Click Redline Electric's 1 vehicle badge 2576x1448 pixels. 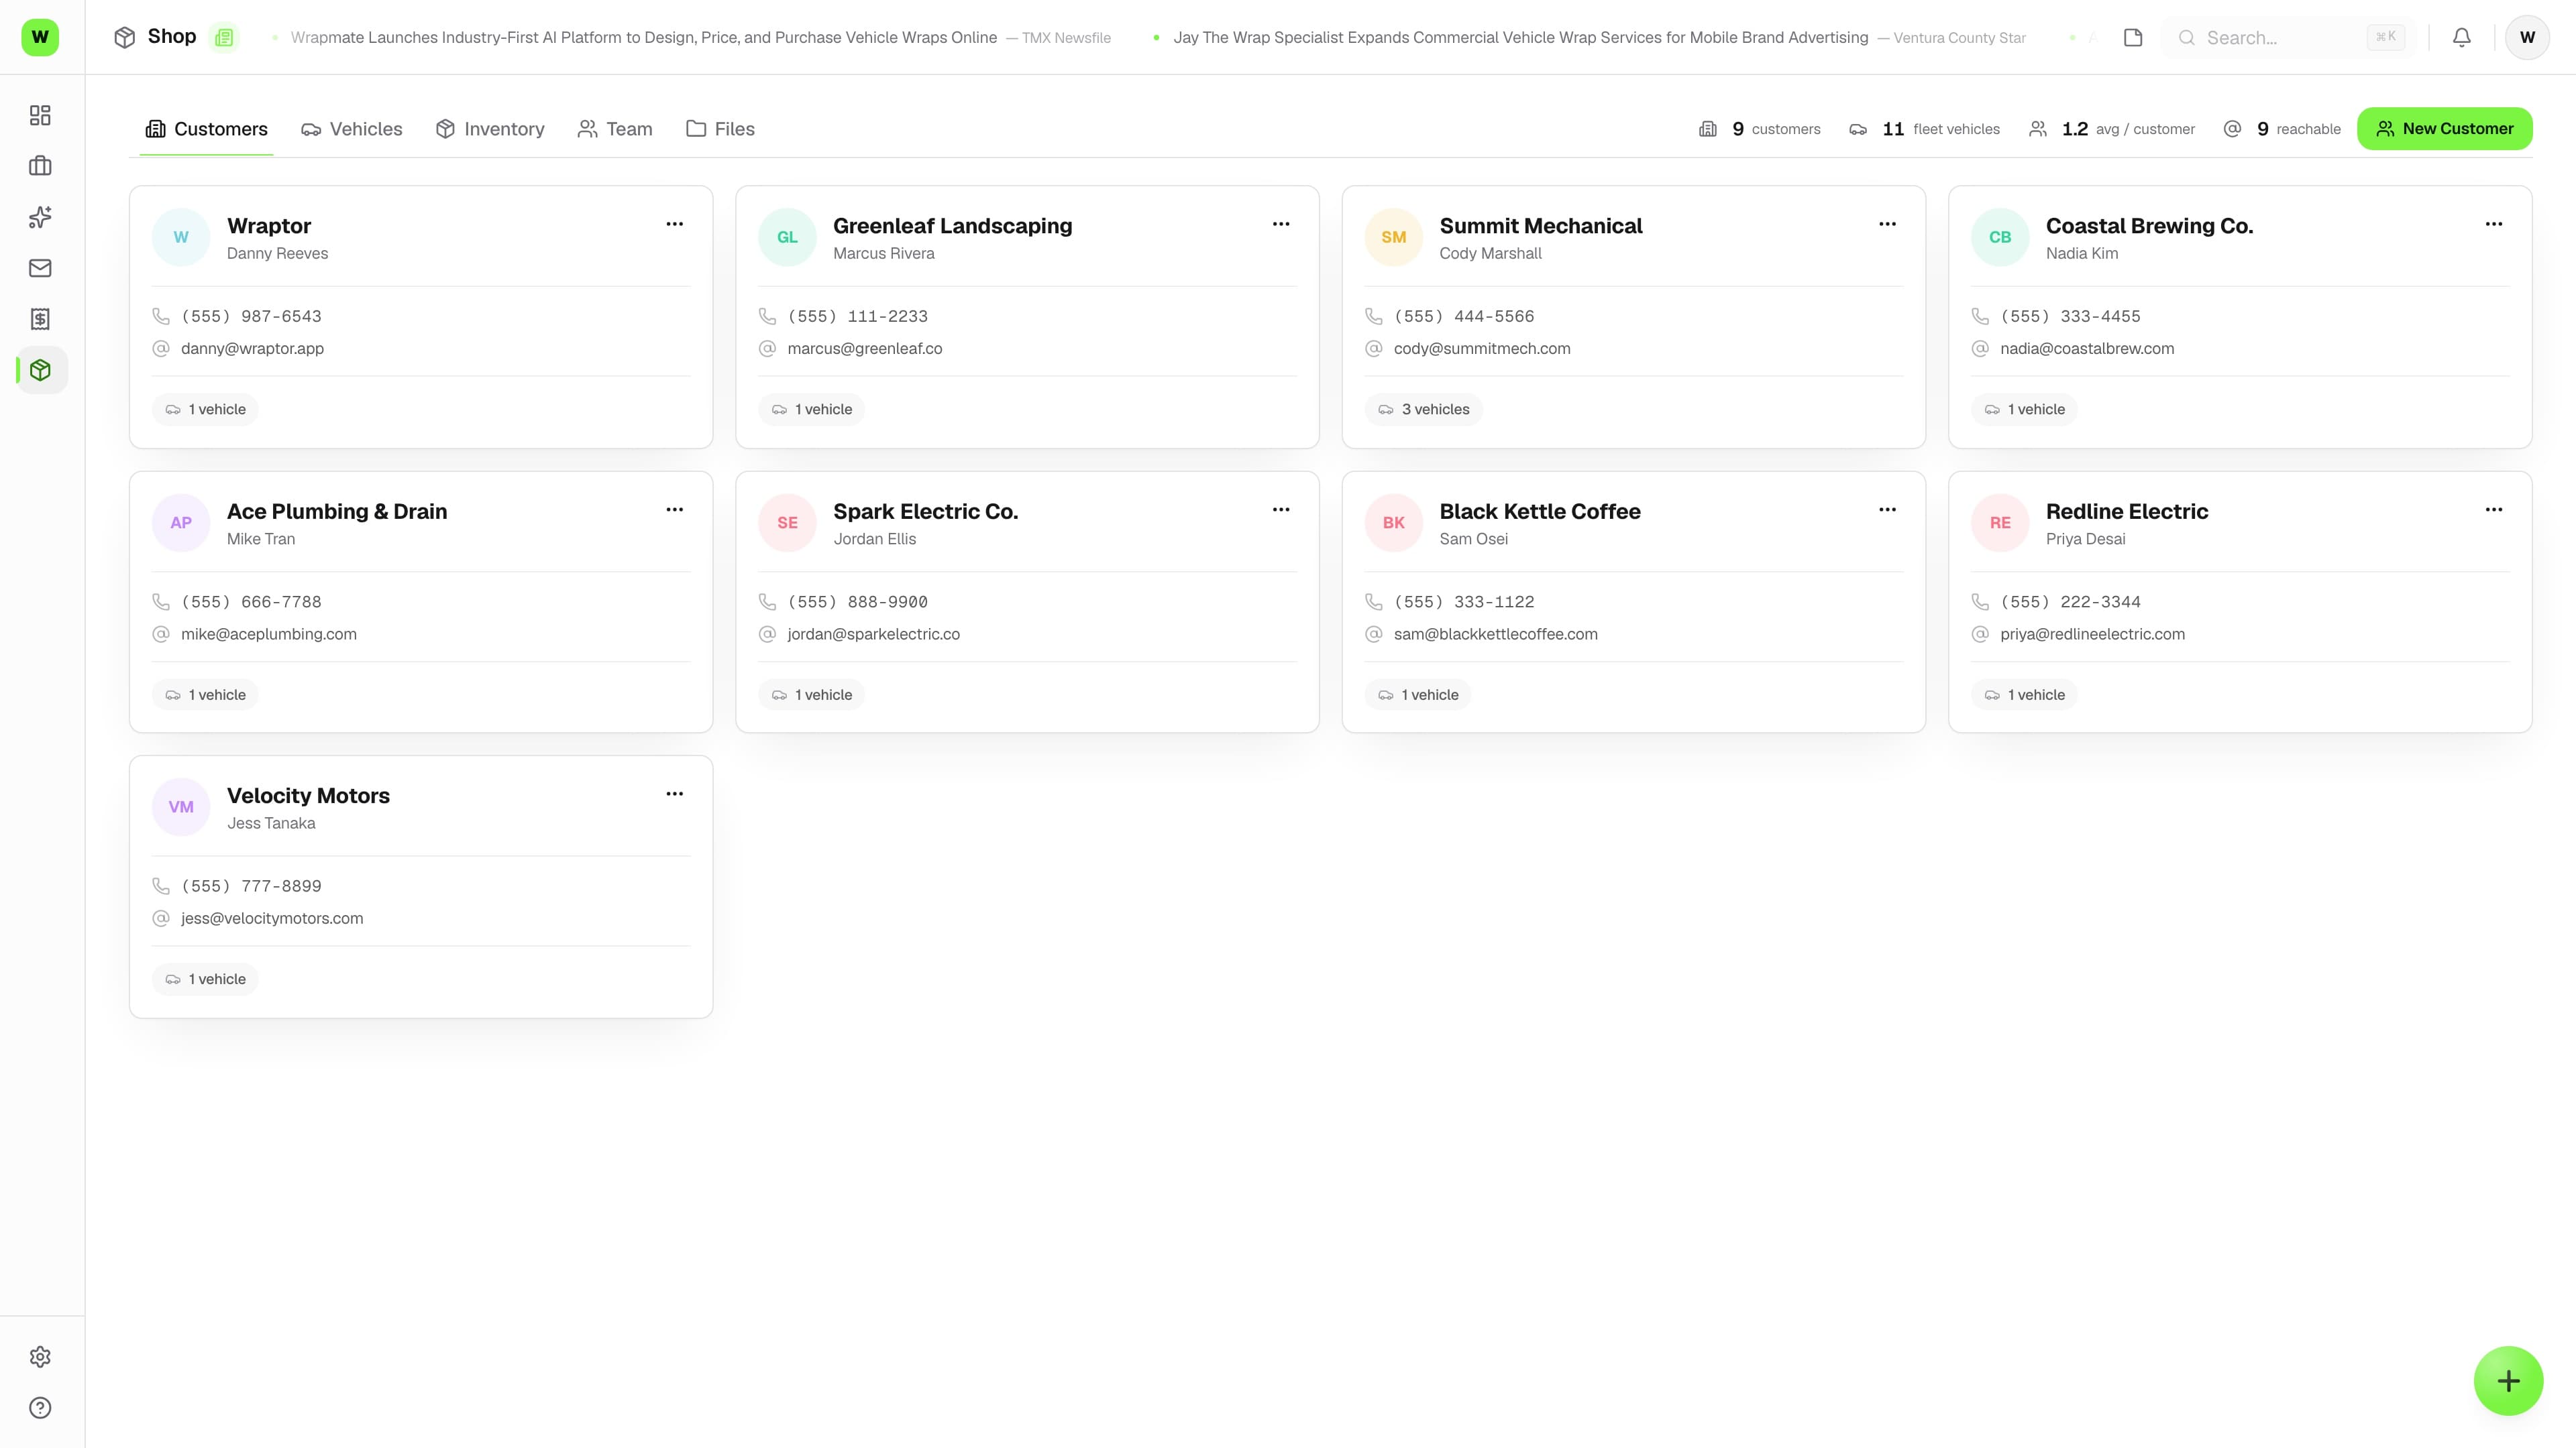(x=2024, y=695)
